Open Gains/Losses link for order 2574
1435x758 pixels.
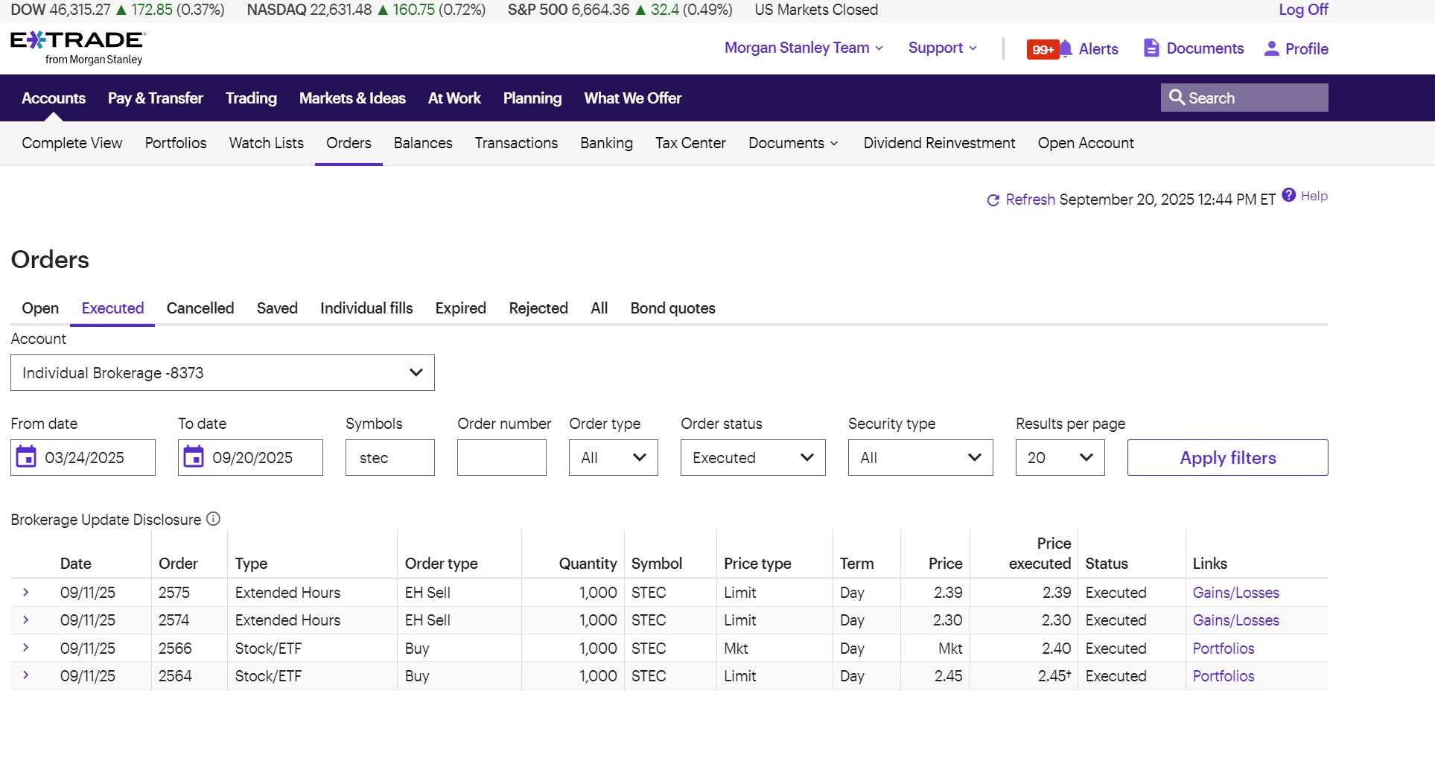click(1235, 620)
